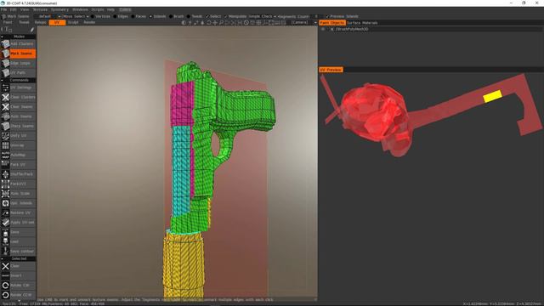Switch to the Sculpt room tab
Image resolution: width=544 pixels, height=306 pixels.
73,22
